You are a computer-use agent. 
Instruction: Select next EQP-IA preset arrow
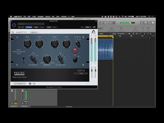pos(88,74)
